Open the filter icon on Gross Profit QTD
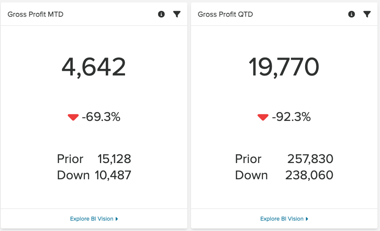The image size is (380, 231). point(367,14)
